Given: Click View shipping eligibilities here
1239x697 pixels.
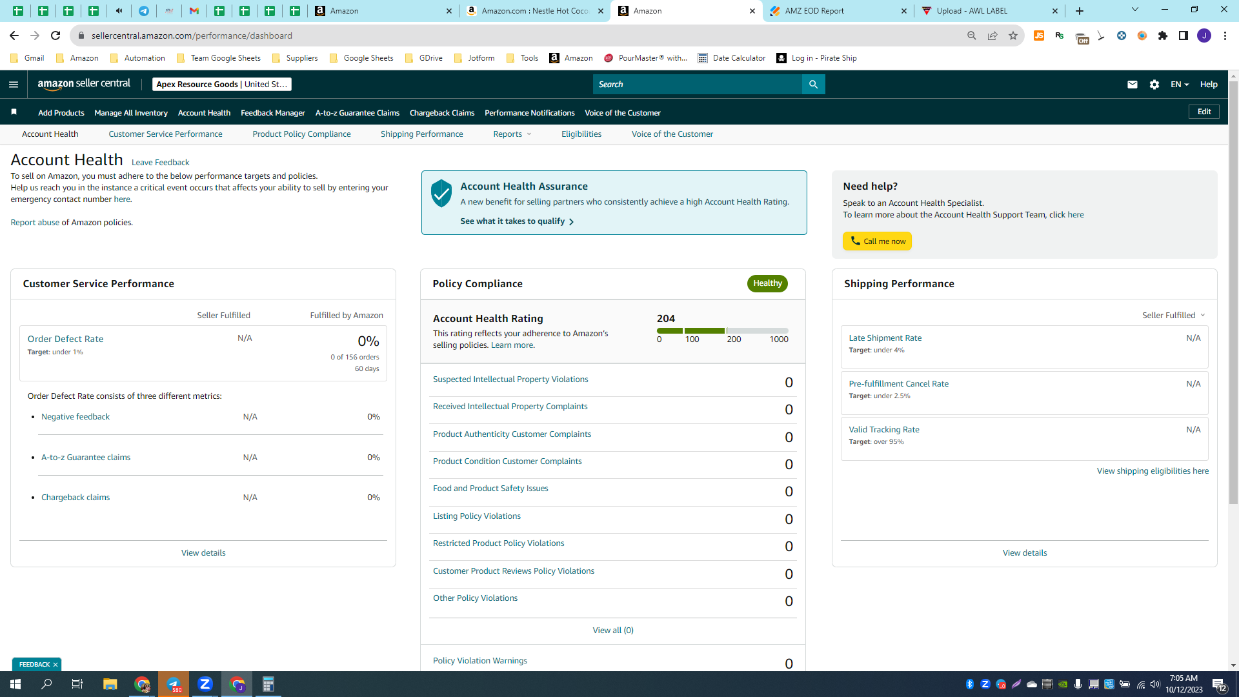Looking at the screenshot, I should 1153,471.
